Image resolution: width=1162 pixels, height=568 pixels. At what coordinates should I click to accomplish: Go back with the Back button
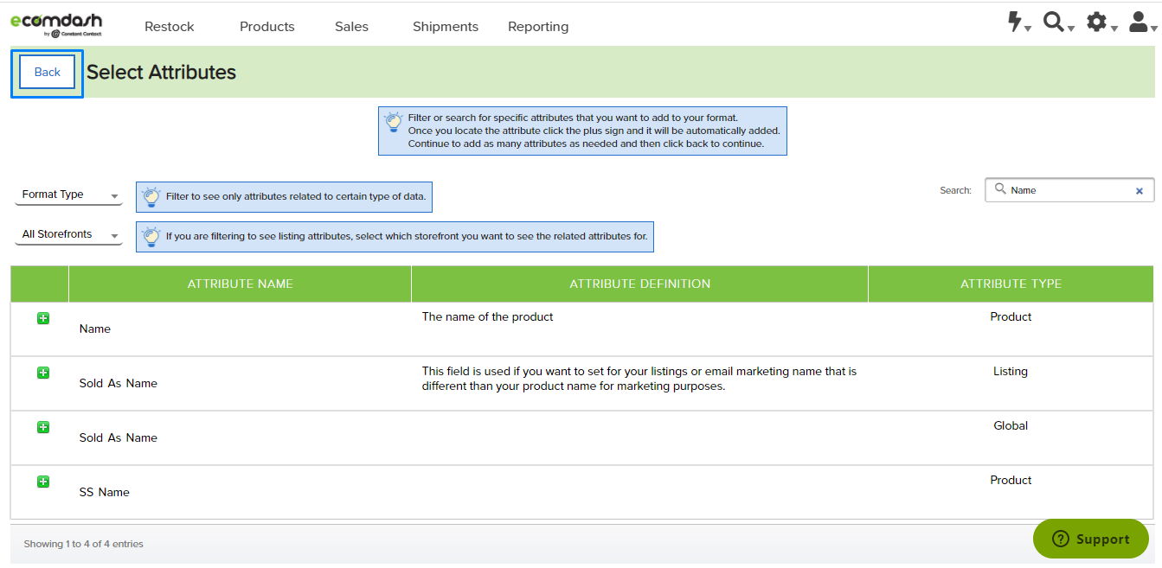pyautogui.click(x=48, y=73)
